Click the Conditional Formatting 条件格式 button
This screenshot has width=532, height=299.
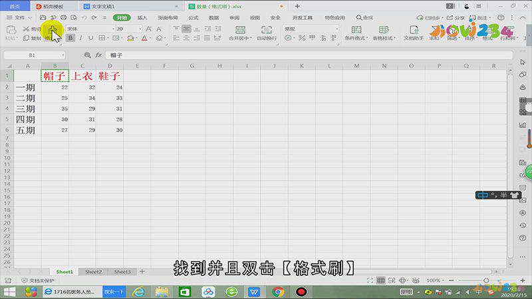point(356,33)
